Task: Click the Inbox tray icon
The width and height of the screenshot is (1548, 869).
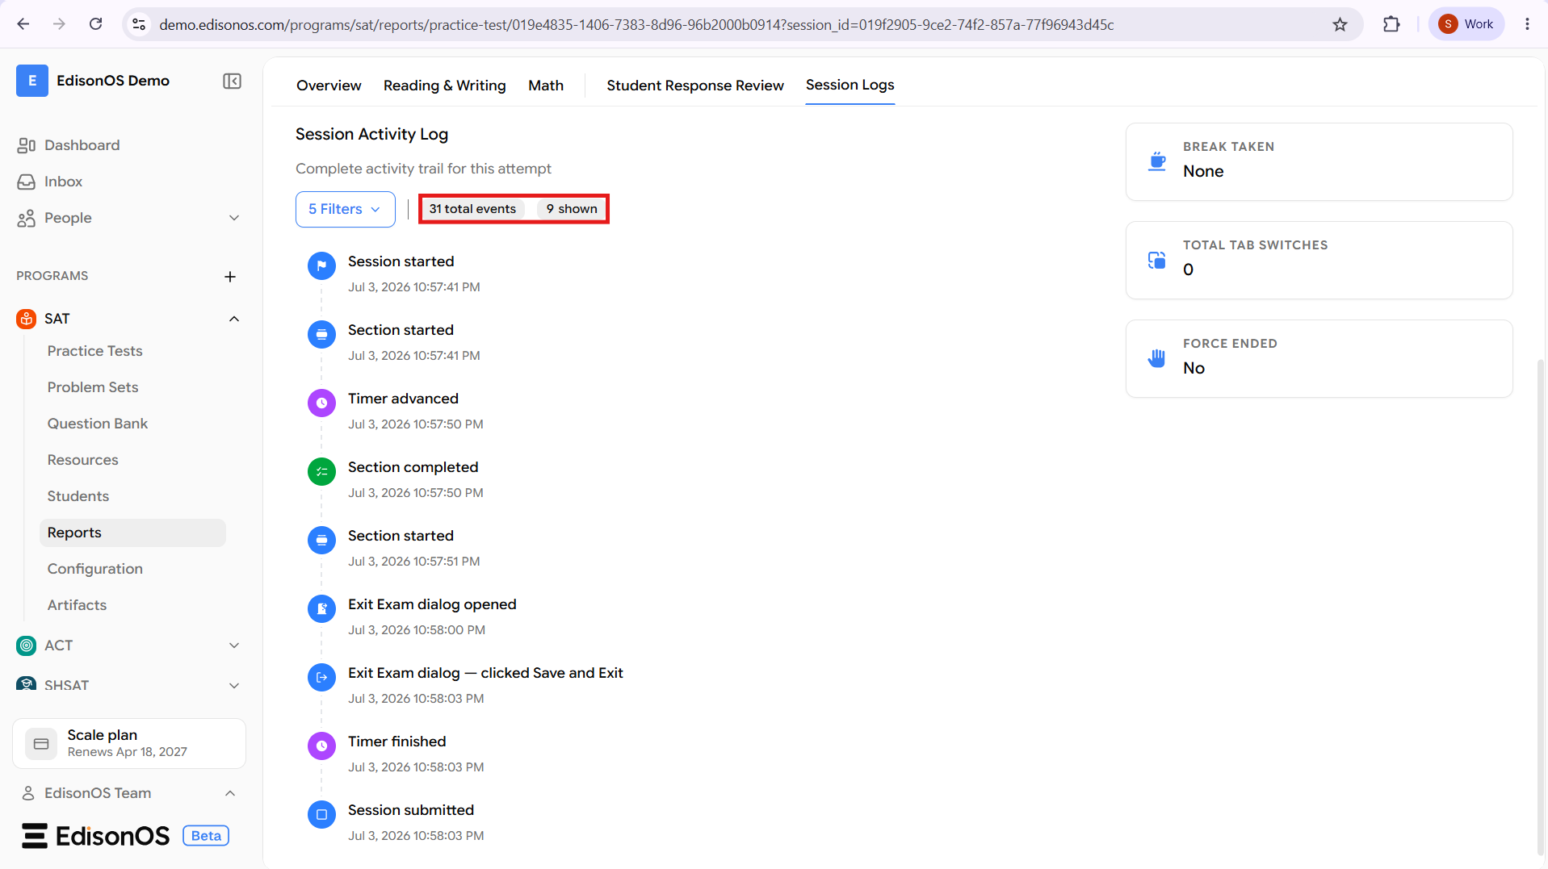Action: [x=27, y=182]
